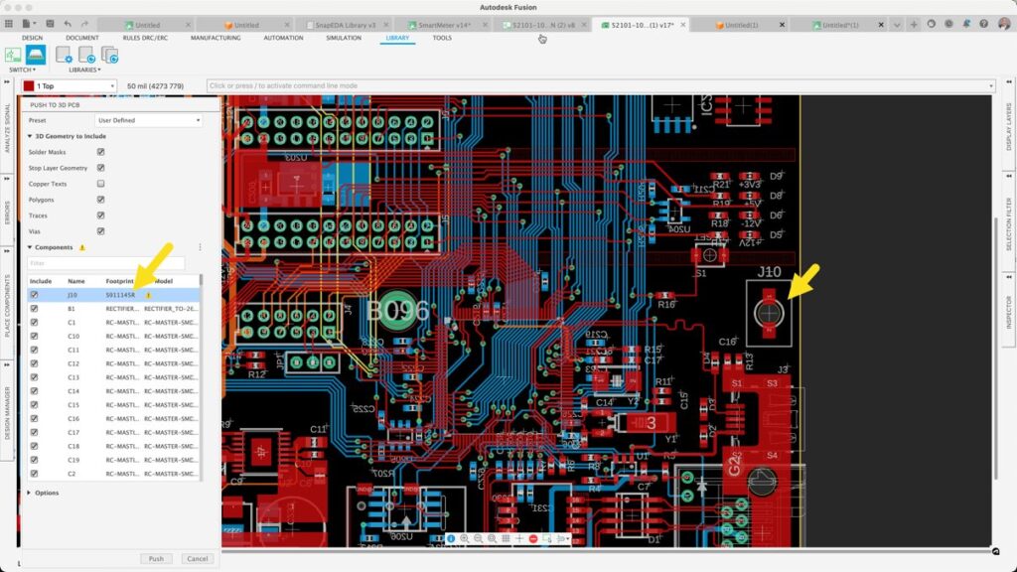Open the help question mark icon
This screenshot has height=572, width=1017.
tap(984, 24)
